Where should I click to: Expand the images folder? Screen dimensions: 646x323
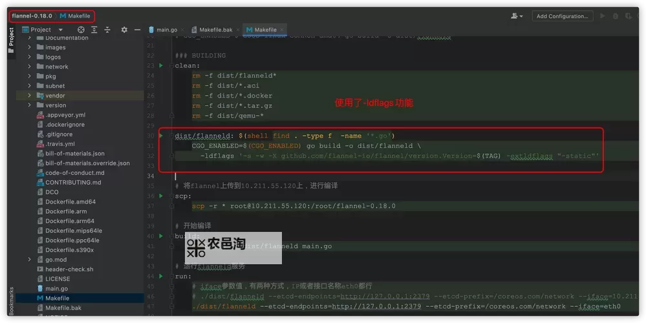click(x=29, y=47)
